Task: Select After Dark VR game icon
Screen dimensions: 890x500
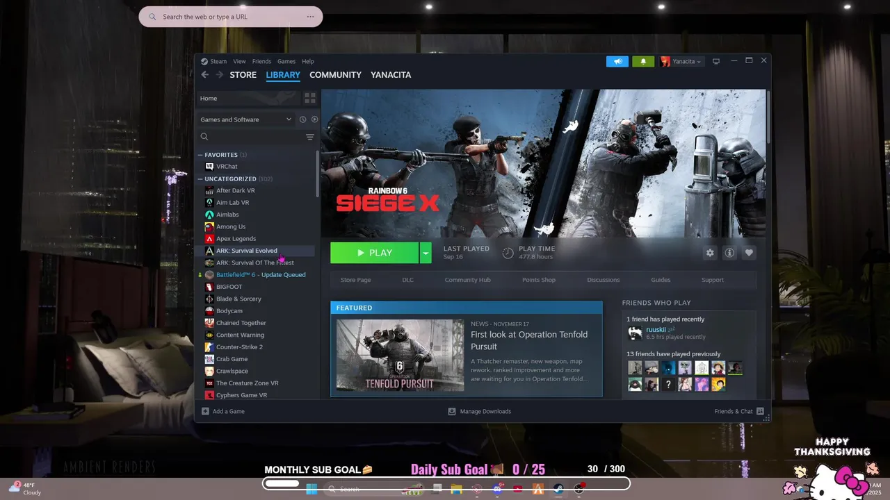Action: coord(209,190)
